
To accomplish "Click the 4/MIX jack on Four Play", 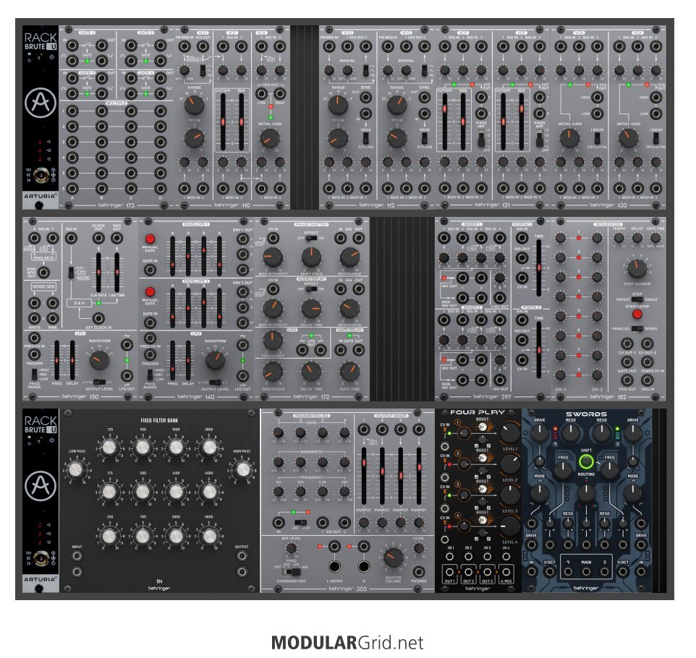I will click(x=506, y=572).
